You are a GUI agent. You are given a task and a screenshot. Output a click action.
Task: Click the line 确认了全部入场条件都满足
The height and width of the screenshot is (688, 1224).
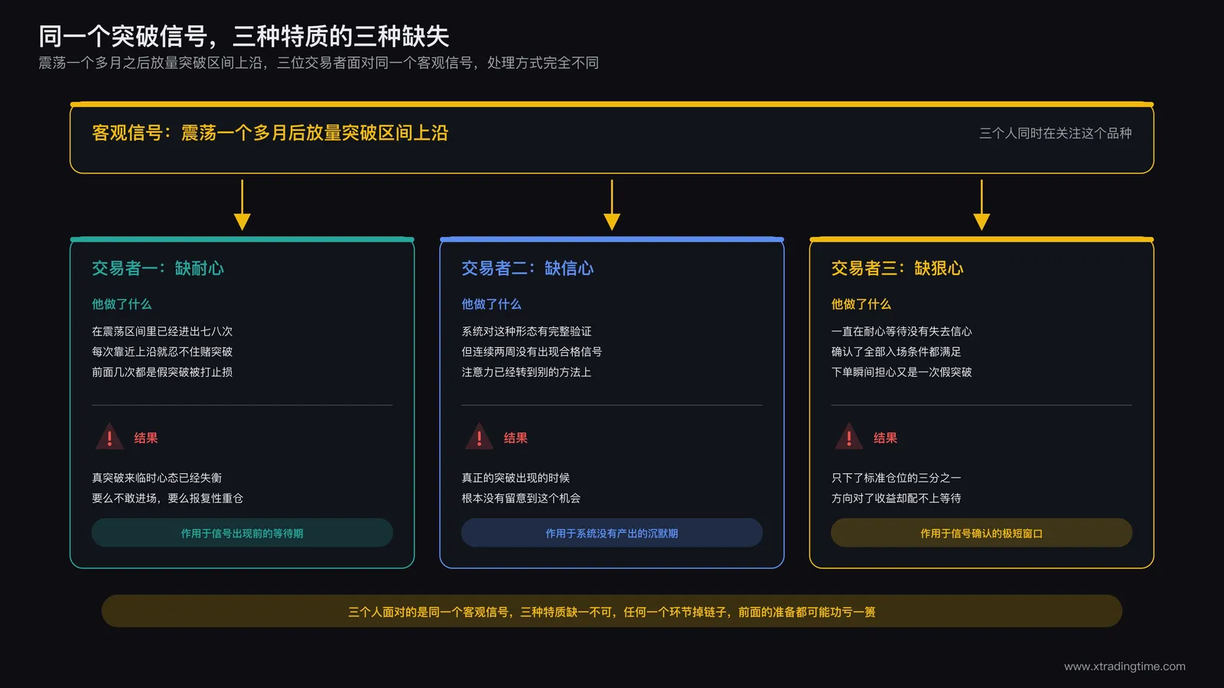[897, 352]
